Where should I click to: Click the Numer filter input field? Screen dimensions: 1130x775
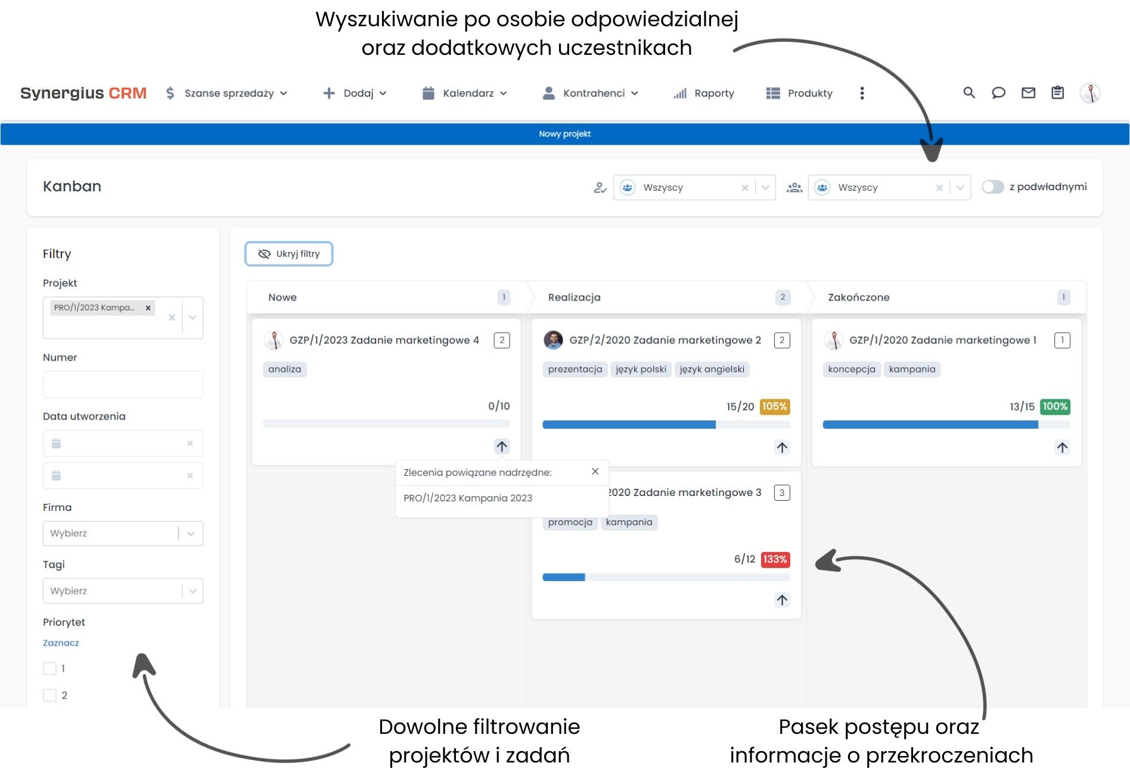(123, 384)
